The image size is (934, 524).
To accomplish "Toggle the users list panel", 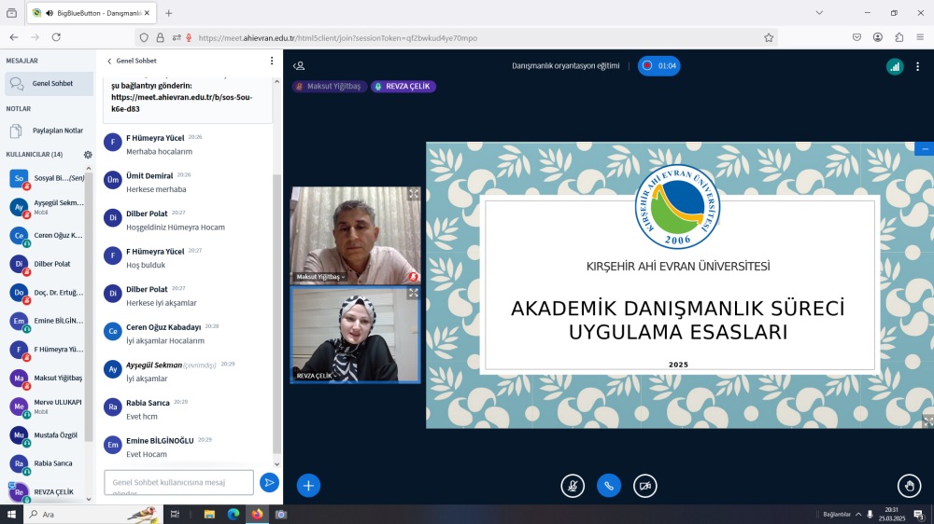I will pyautogui.click(x=299, y=66).
